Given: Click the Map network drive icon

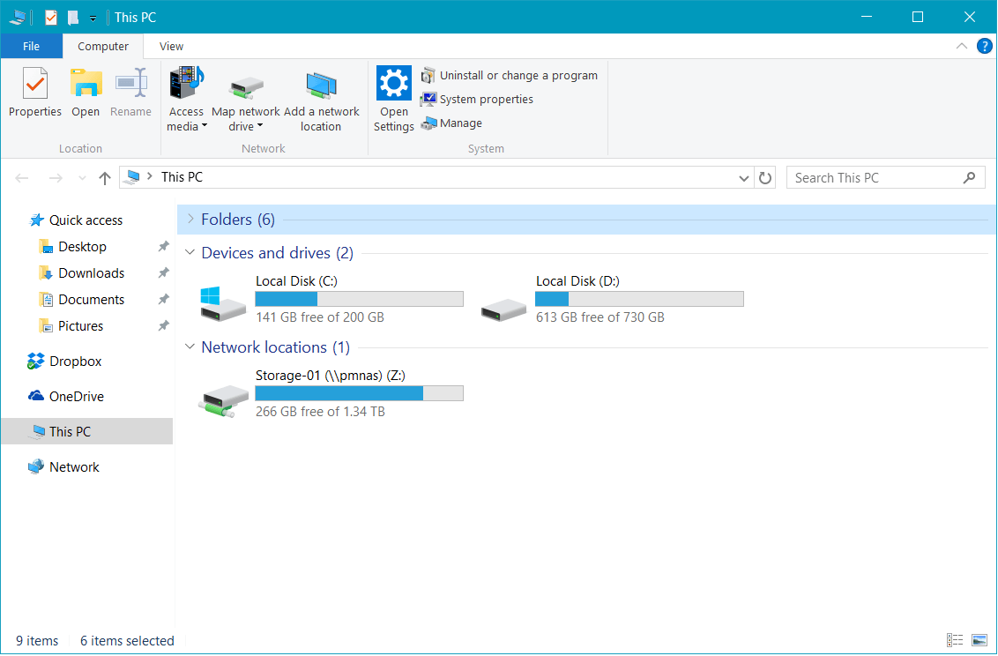Looking at the screenshot, I should [x=246, y=86].
